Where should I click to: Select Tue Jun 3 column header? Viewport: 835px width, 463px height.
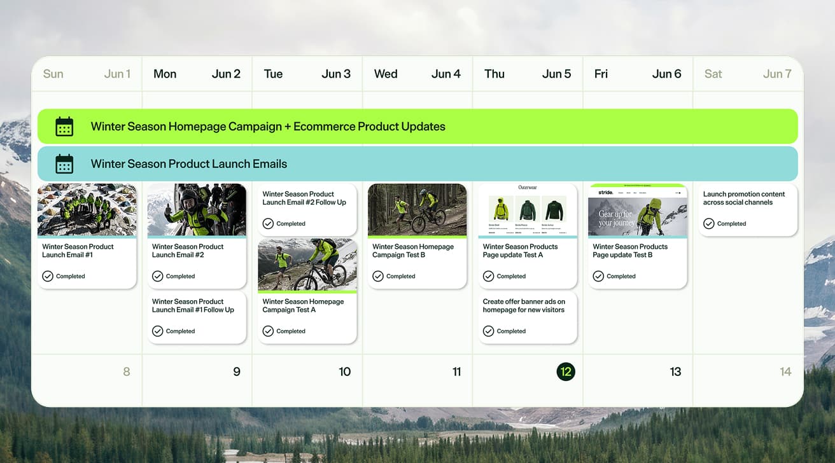pyautogui.click(x=307, y=74)
